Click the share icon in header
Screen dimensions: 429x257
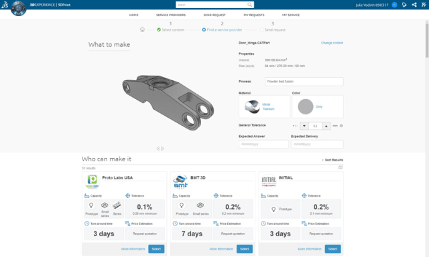point(414,5)
